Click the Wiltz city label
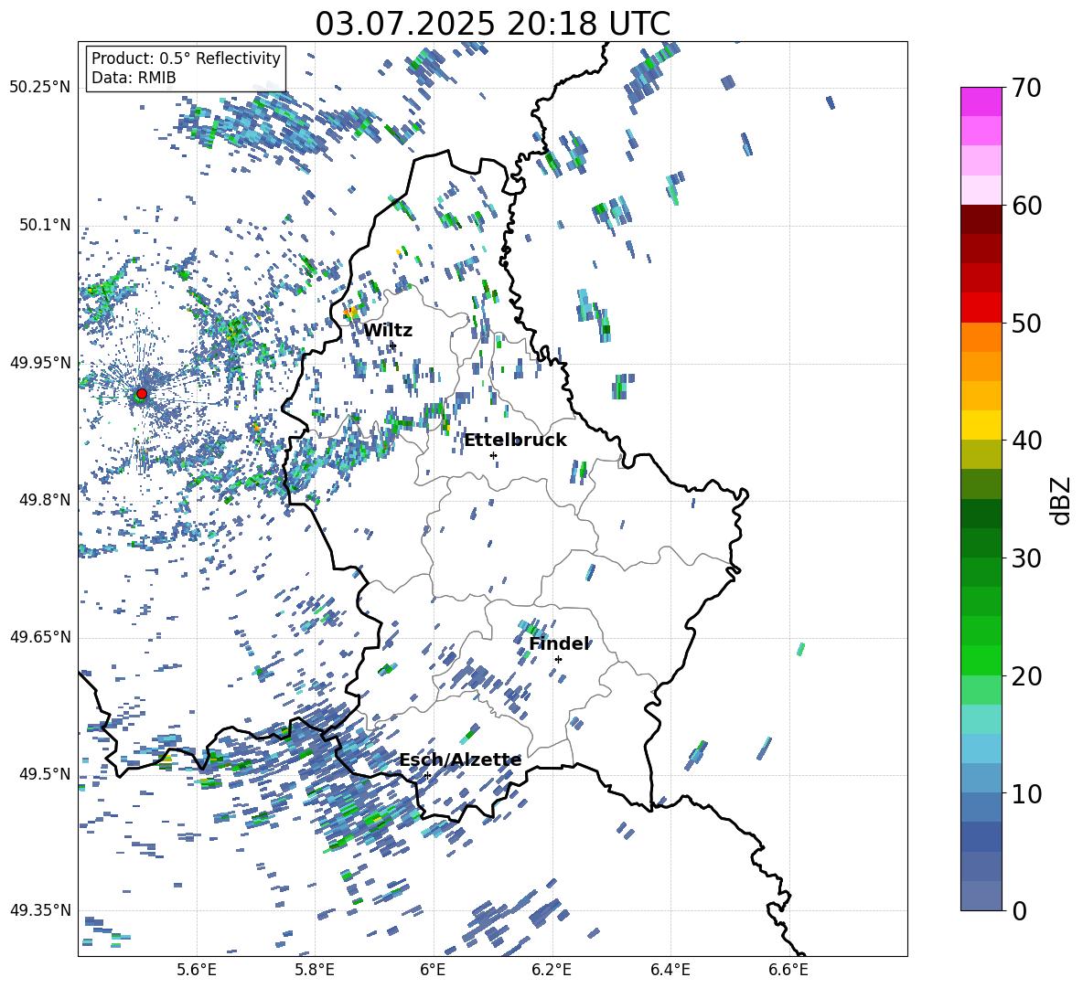The height and width of the screenshot is (988, 1083). 388,331
